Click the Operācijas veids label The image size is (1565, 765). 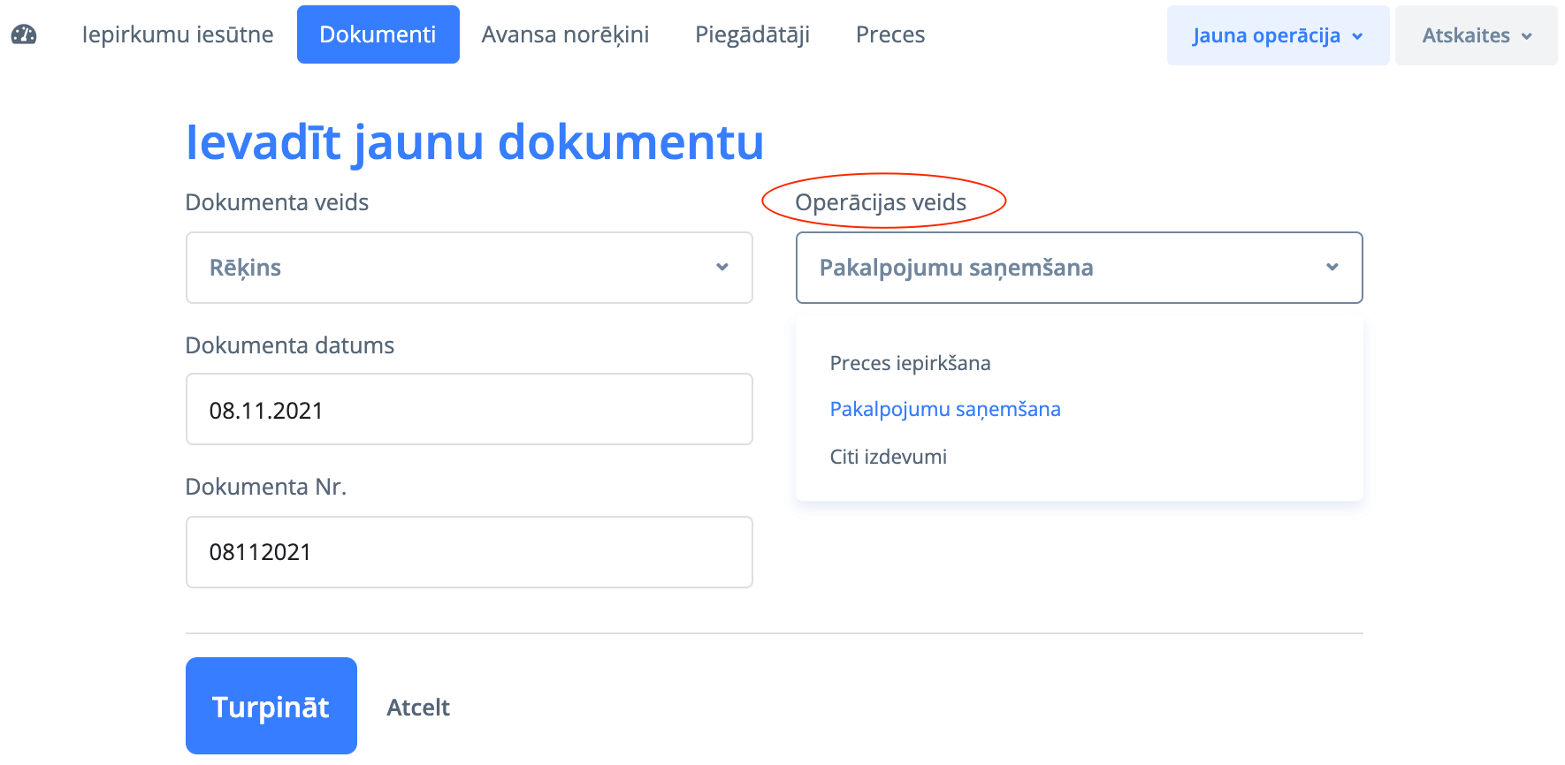[x=881, y=202]
